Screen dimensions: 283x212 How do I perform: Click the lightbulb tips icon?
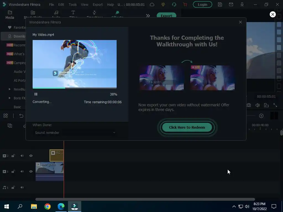(163, 4)
